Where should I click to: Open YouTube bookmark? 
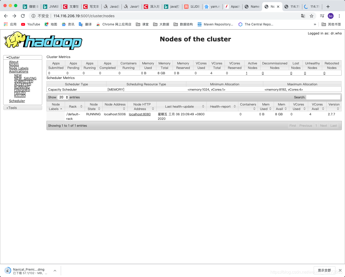pos(31,24)
